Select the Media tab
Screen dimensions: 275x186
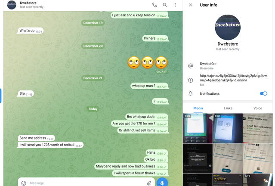198,108
